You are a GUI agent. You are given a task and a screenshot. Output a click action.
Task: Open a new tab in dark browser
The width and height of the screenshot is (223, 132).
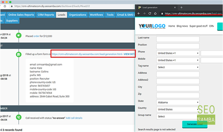point(181,7)
